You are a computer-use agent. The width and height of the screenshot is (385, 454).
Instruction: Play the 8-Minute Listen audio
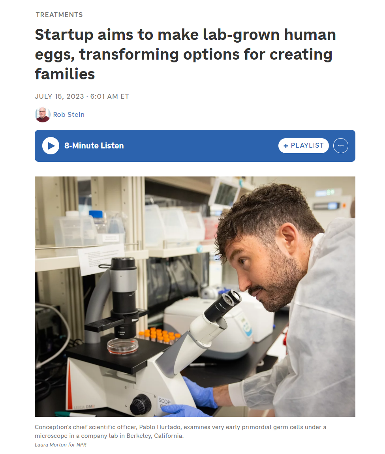[51, 146]
